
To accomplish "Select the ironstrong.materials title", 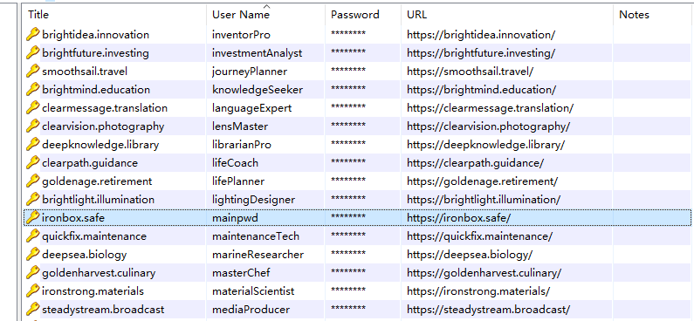I will 93,291.
